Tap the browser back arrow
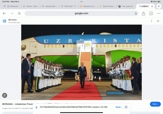This screenshot has width=163, height=114. 4,13
